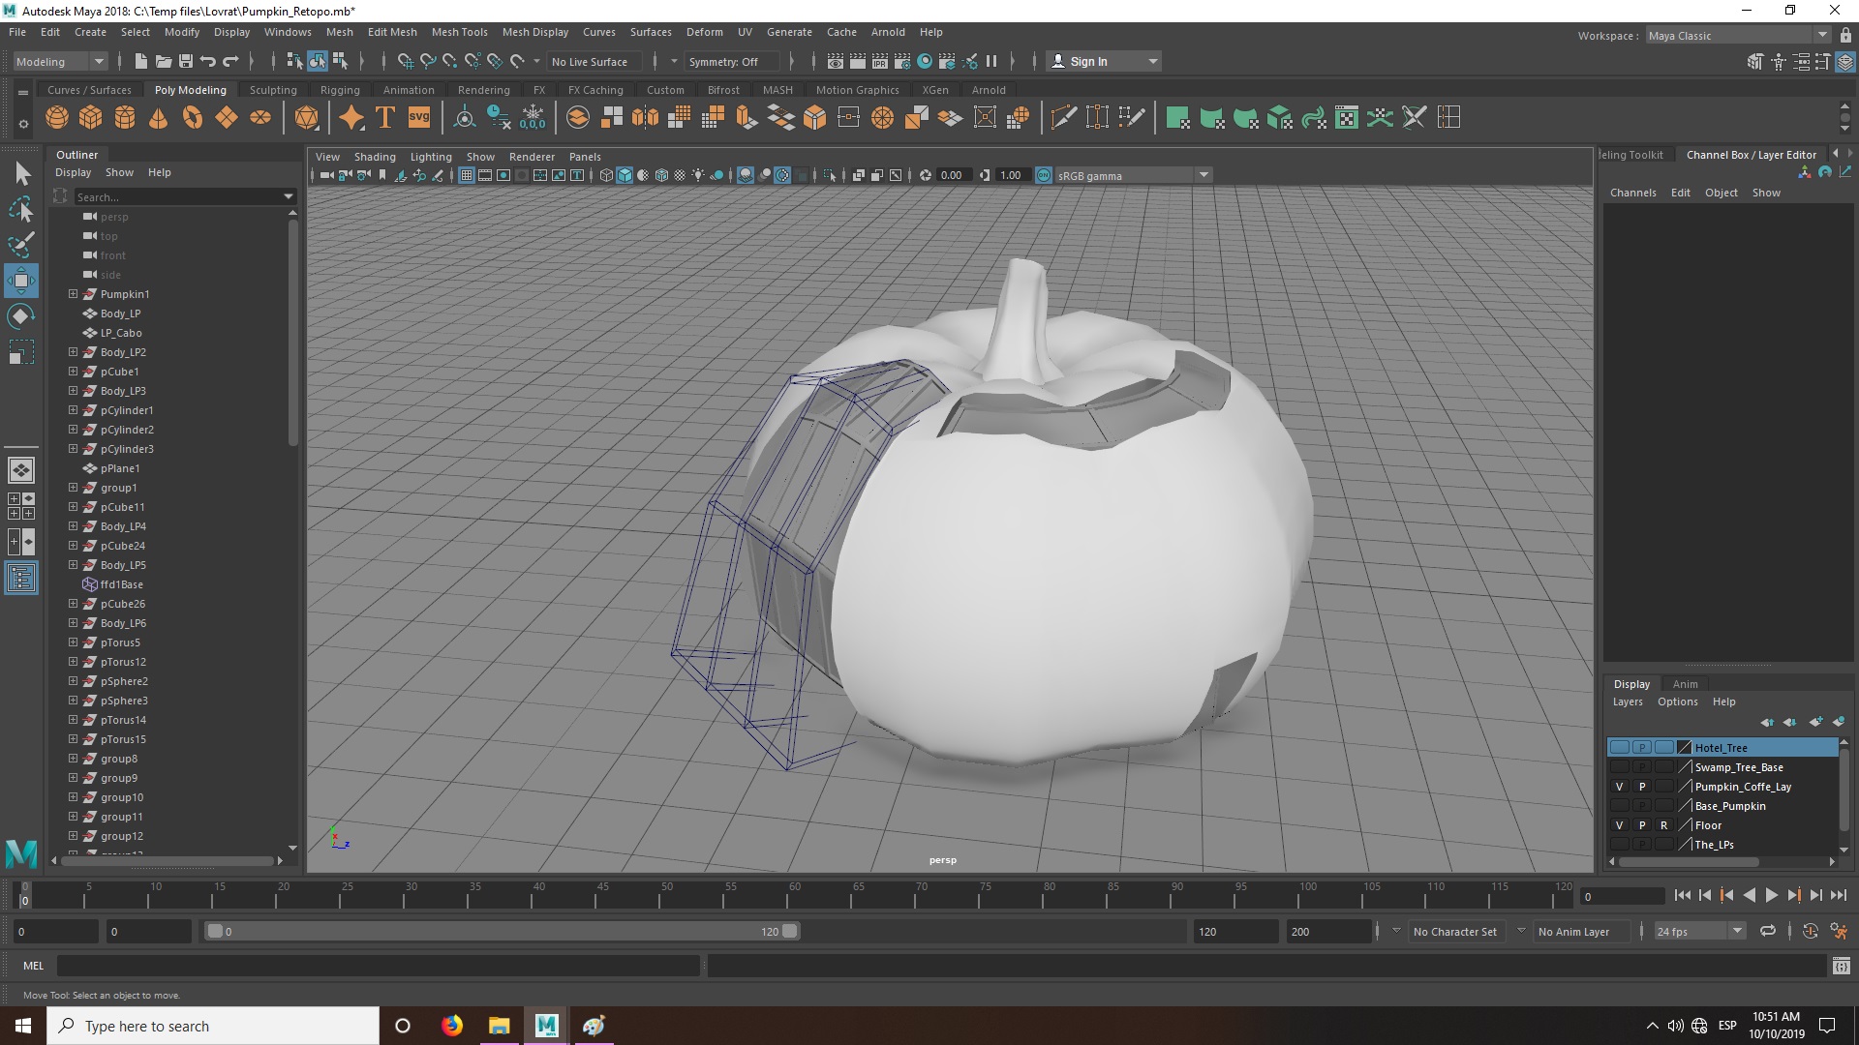This screenshot has height=1045, width=1859.
Task: Toggle visibility box of Hotel_Tree layer
Action: [1619, 748]
